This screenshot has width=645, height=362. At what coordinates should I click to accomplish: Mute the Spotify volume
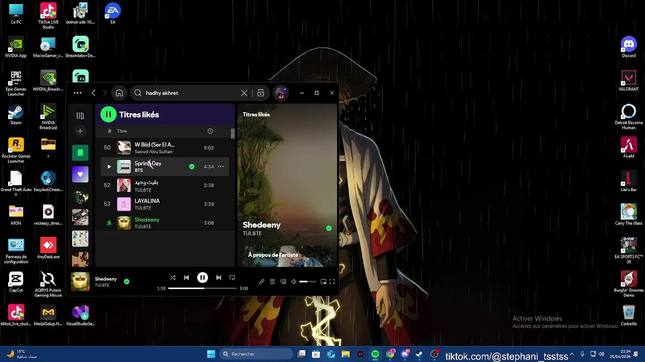pos(294,282)
